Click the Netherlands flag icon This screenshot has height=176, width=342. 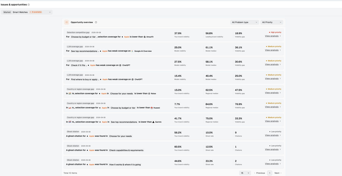(70, 122)
